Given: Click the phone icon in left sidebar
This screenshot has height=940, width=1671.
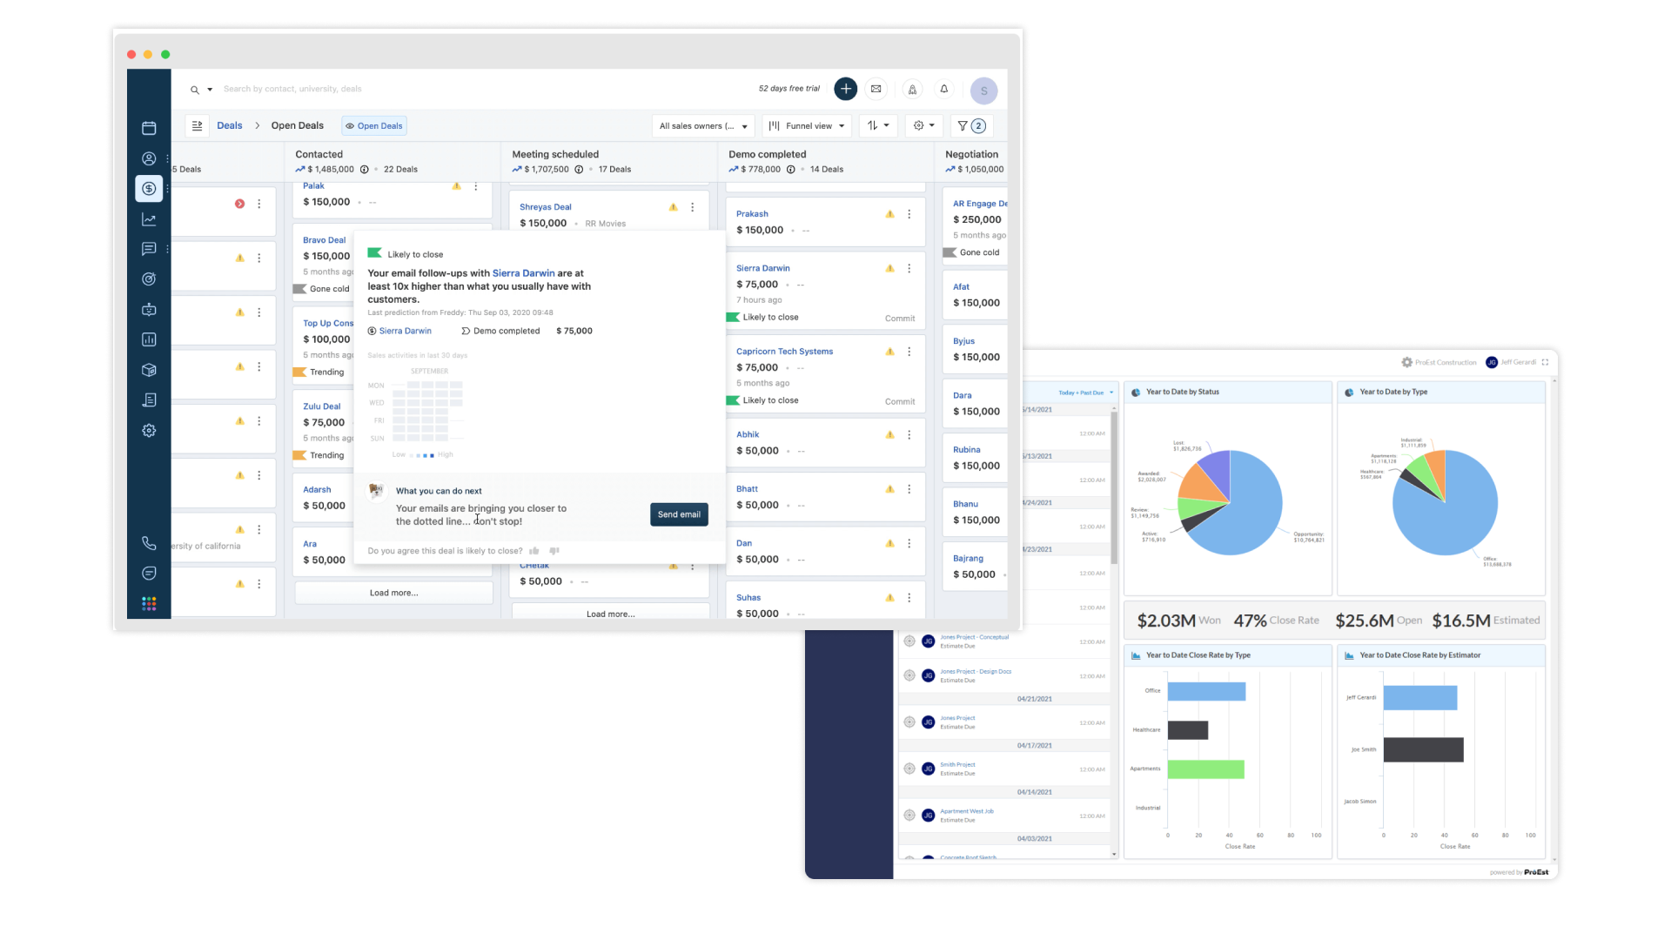Looking at the screenshot, I should pos(147,541).
